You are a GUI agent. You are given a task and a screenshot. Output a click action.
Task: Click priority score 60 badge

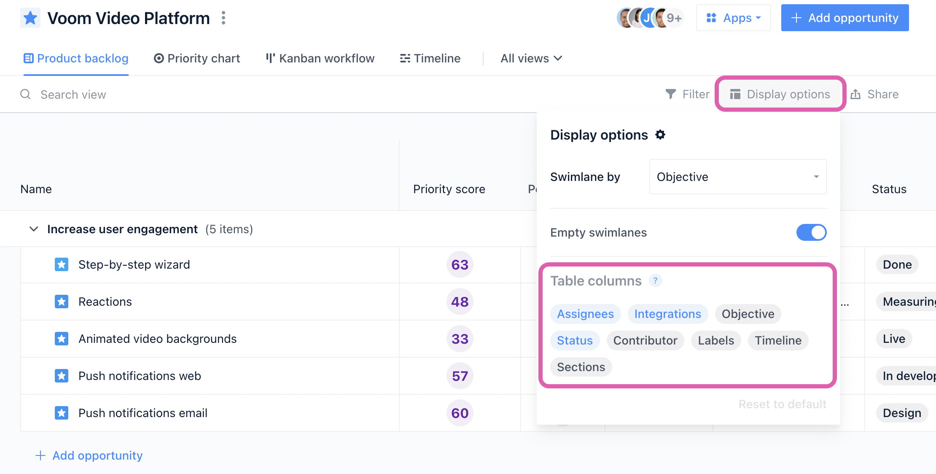coord(460,413)
